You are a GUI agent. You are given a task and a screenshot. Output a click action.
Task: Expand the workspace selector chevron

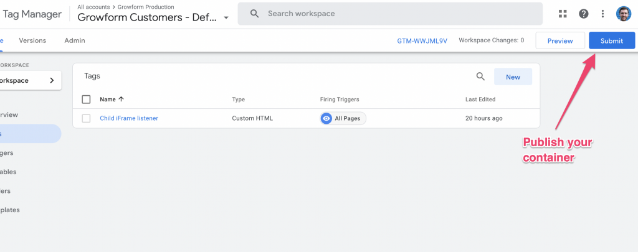(x=52, y=80)
